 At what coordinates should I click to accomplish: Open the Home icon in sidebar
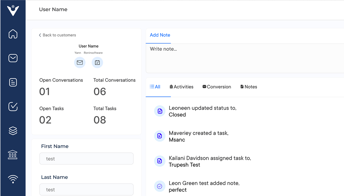[13, 34]
